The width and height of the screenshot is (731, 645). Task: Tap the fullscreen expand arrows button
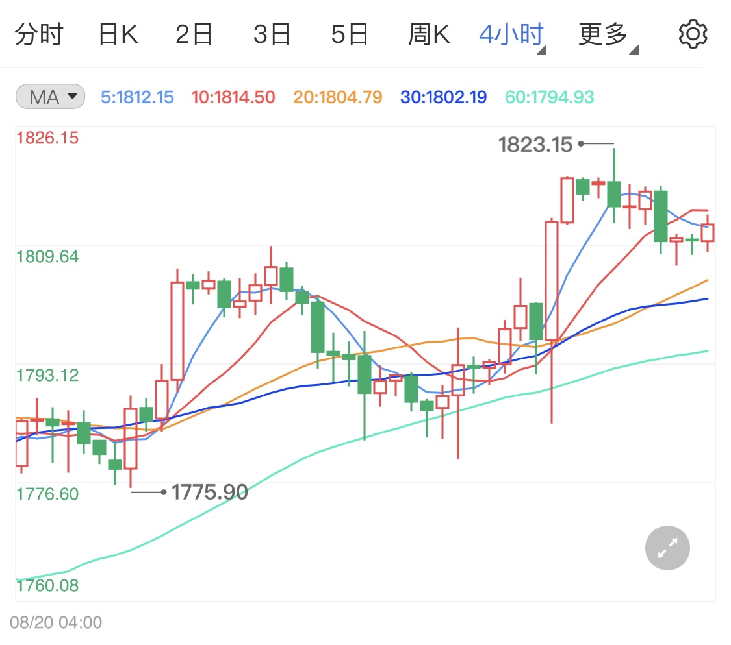[x=667, y=548]
